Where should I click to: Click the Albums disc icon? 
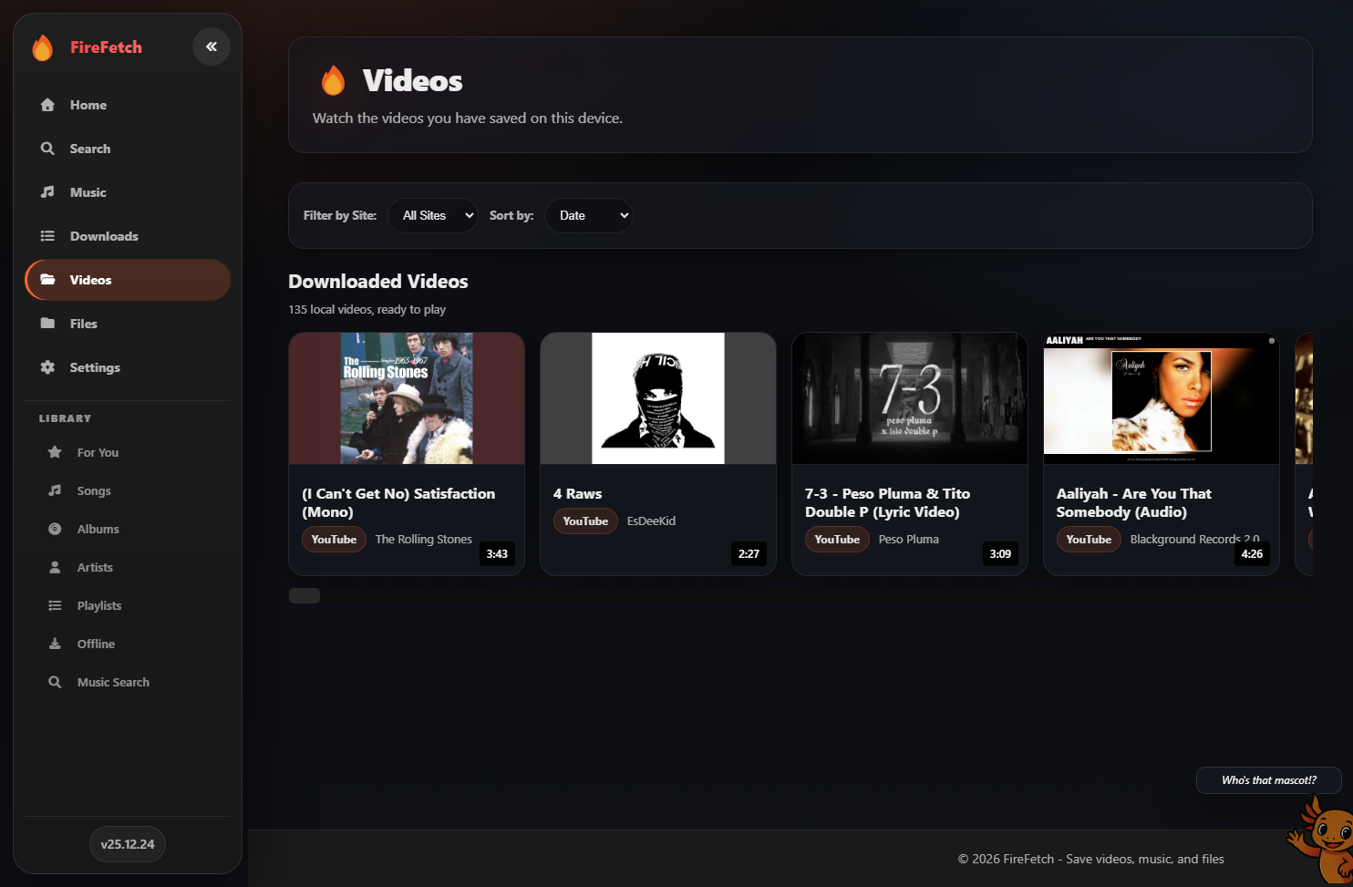click(x=55, y=529)
